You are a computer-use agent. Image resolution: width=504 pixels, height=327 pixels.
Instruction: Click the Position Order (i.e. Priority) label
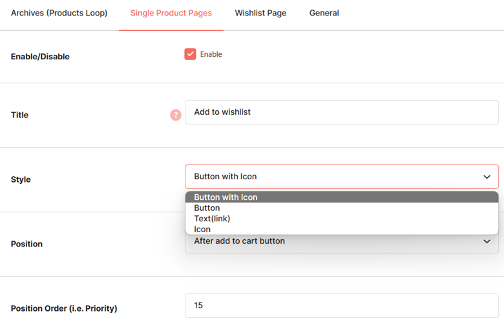[x=64, y=308]
